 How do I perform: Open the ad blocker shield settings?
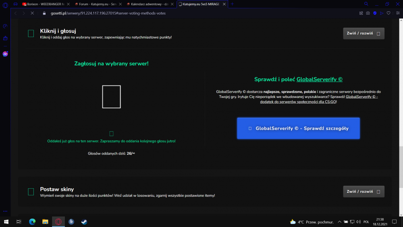[375, 13]
